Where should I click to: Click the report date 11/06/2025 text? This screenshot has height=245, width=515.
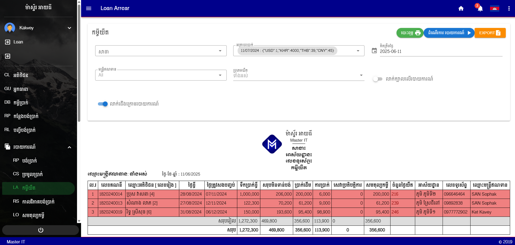tap(190, 174)
